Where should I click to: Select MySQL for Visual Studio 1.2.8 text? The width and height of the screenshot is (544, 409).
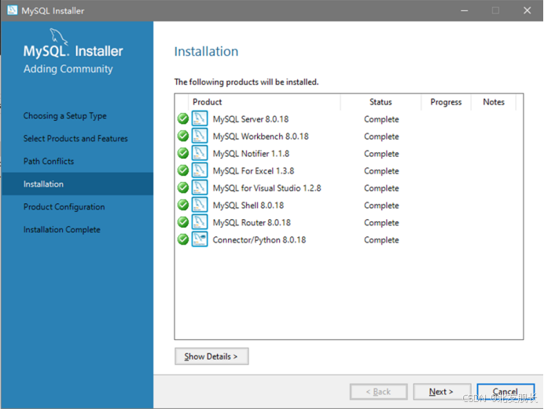pos(266,188)
